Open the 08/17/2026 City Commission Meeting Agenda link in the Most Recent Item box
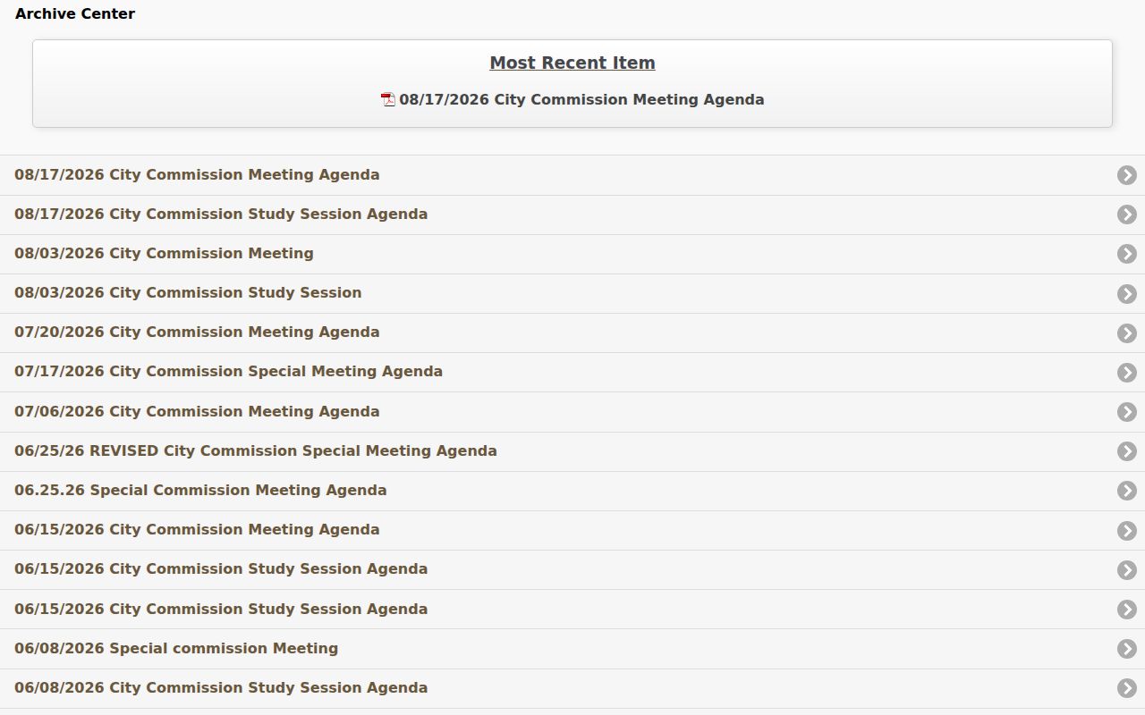This screenshot has height=715, width=1145. pyautogui.click(x=581, y=99)
